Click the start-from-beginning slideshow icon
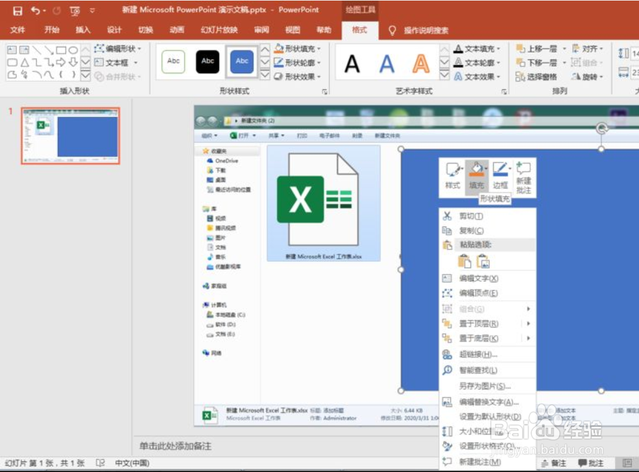639x472 pixels. tap(75, 11)
